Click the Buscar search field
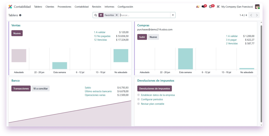The image size is (269, 136). [x=145, y=15]
